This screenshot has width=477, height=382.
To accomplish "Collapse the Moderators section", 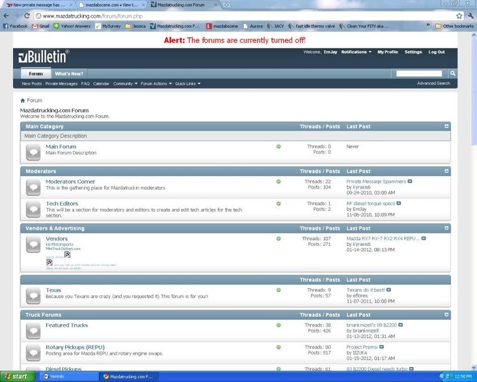I will coord(446,171).
